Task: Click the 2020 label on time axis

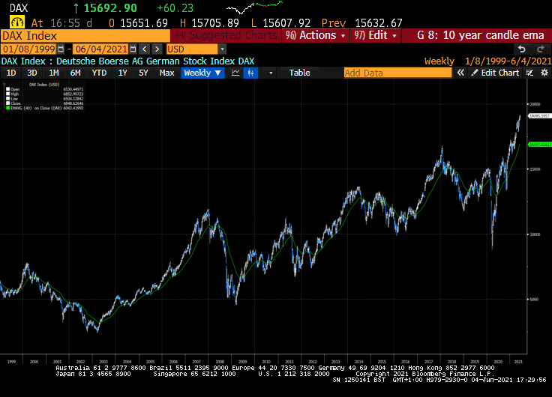Action: coord(498,362)
